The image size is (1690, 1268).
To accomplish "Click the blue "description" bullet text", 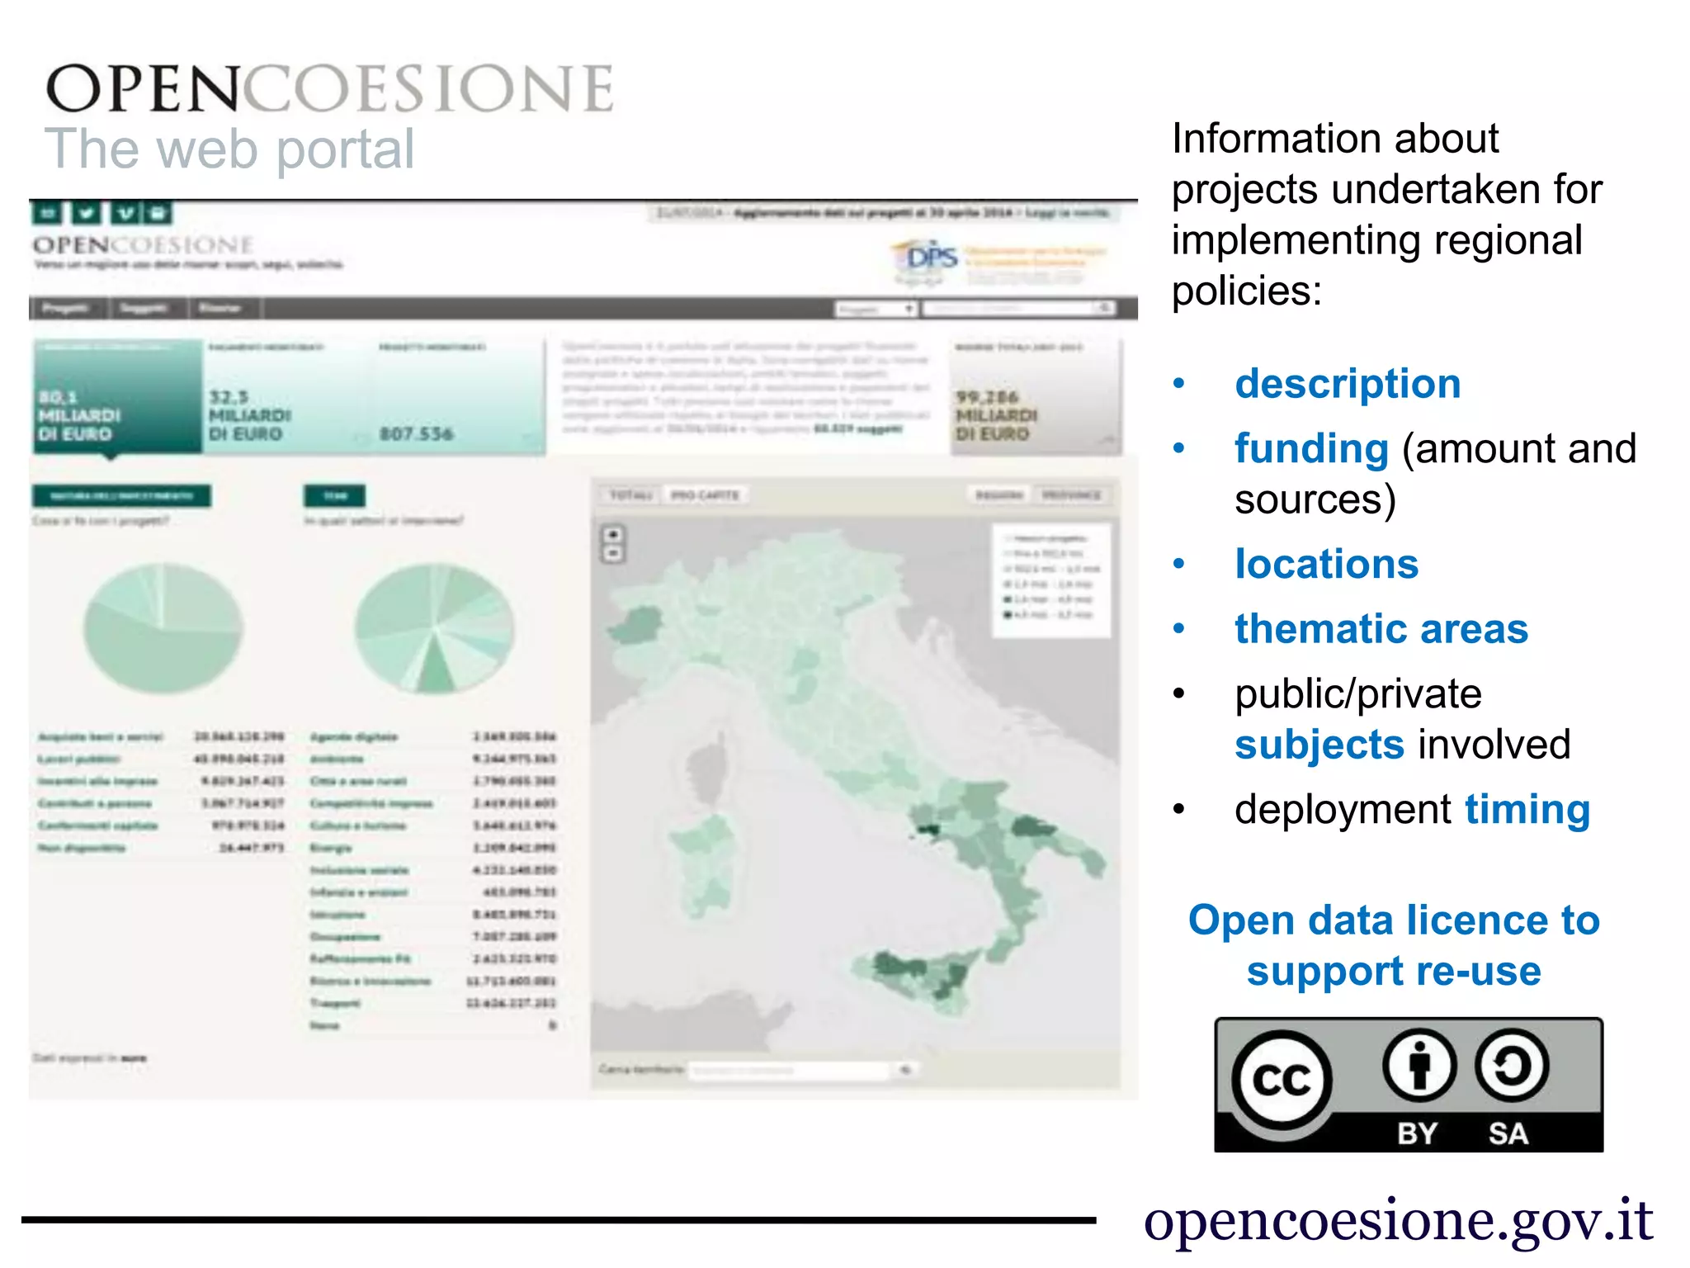I will (1348, 384).
